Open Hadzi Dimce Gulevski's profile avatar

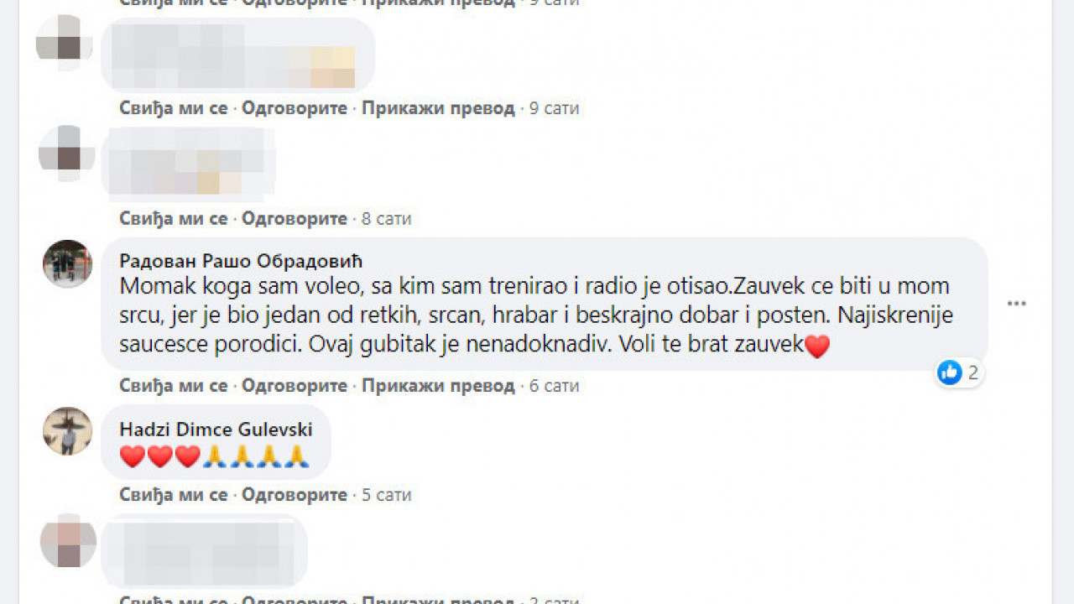pos(67,431)
